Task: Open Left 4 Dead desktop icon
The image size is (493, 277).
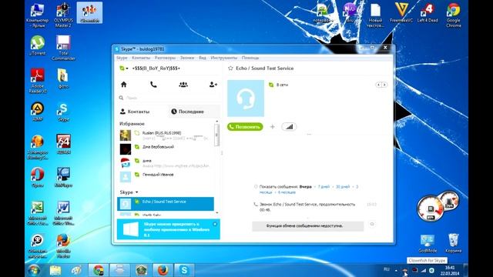Action: 428,13
